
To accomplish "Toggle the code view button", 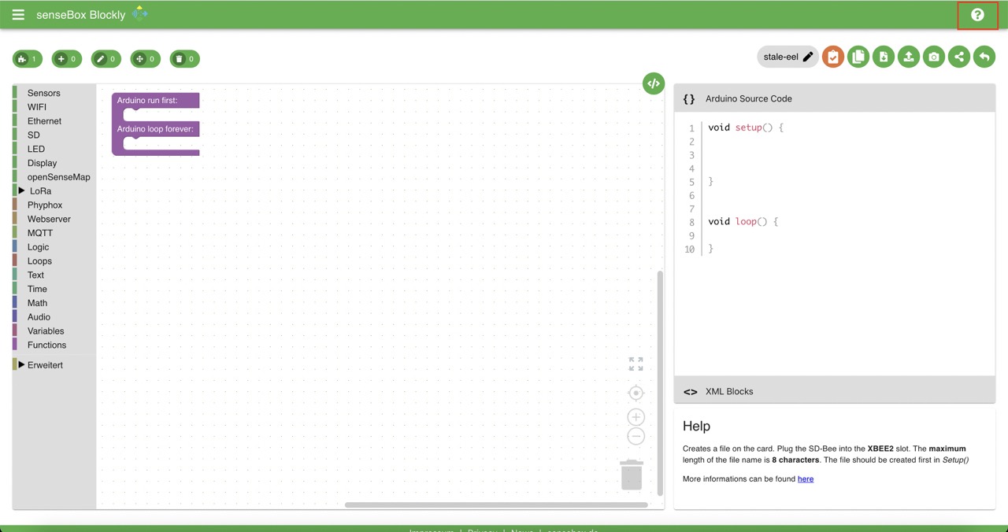I will coord(653,83).
